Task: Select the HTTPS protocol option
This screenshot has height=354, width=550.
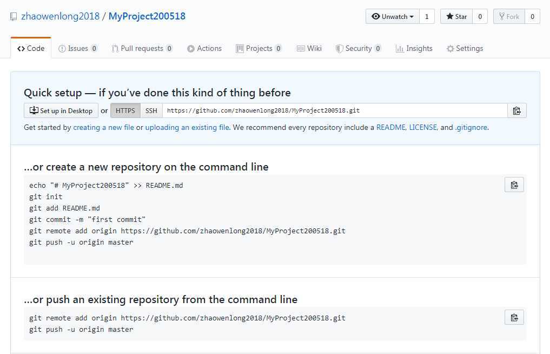Action: click(125, 111)
